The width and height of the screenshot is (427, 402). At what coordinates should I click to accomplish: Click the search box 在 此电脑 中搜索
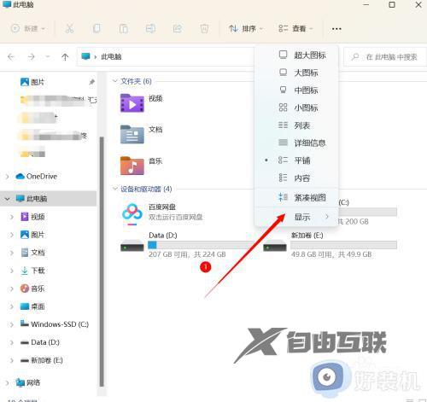tap(386, 57)
